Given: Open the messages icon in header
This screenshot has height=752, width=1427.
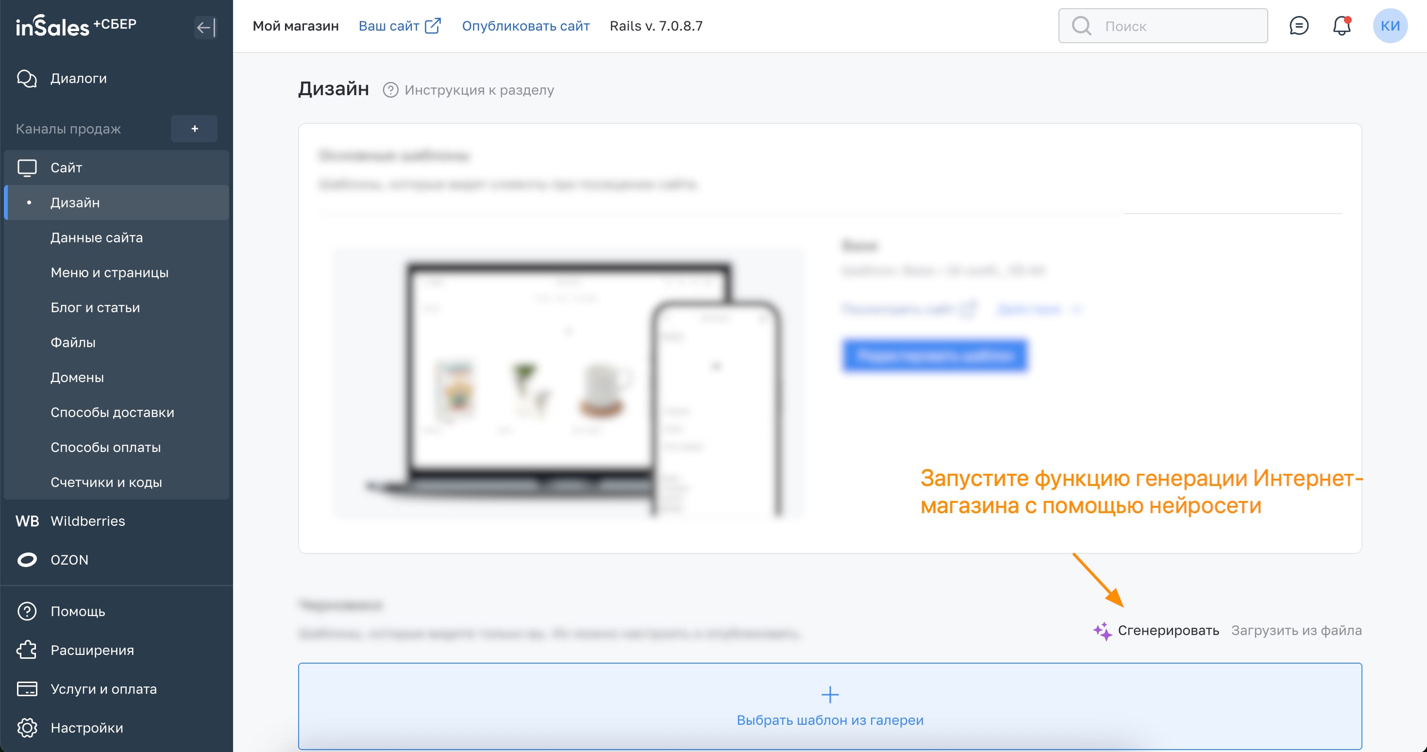Looking at the screenshot, I should tap(1298, 26).
